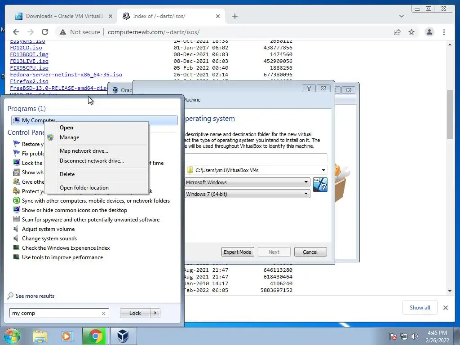Click the Lock button
Image resolution: width=460 pixels, height=345 pixels.
click(135, 313)
